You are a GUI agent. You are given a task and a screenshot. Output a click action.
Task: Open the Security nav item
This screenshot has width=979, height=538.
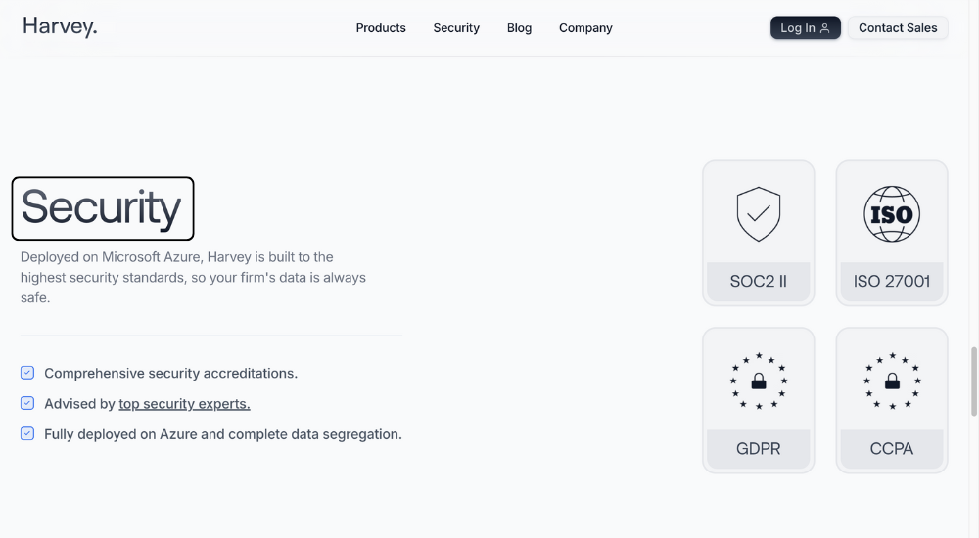(x=456, y=28)
